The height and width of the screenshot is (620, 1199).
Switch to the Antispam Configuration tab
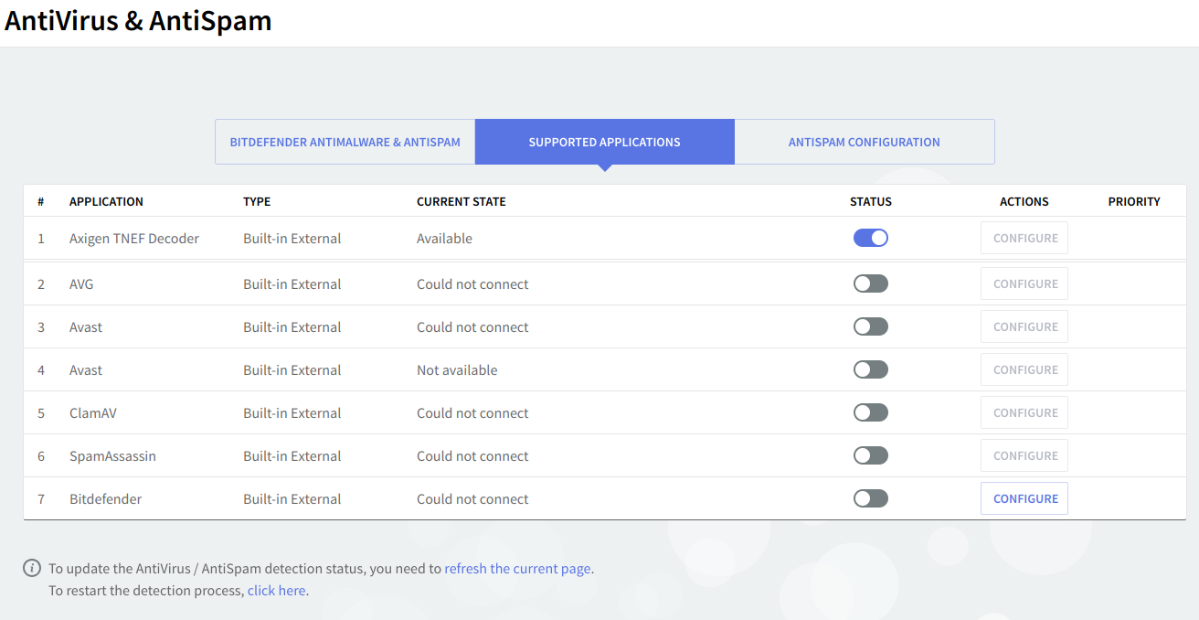tap(864, 142)
